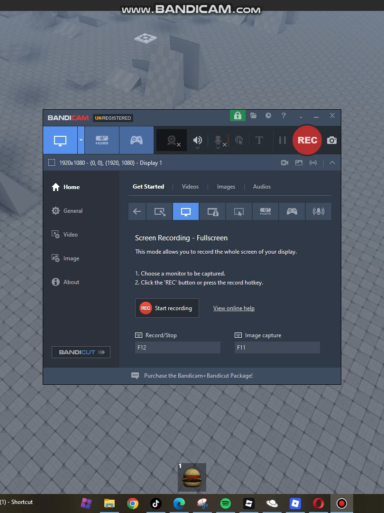Switch to HDMI device recording mode

(102, 140)
